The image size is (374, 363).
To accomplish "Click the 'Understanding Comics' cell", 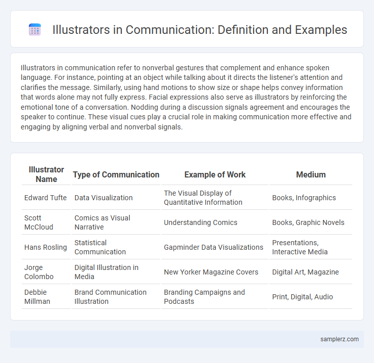I will [215, 222].
